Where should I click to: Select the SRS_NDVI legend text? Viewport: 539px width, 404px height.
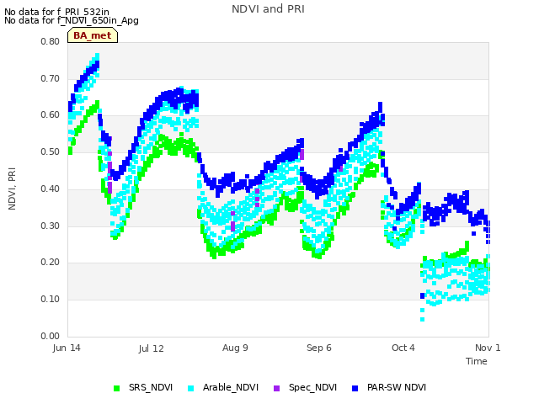(x=151, y=387)
